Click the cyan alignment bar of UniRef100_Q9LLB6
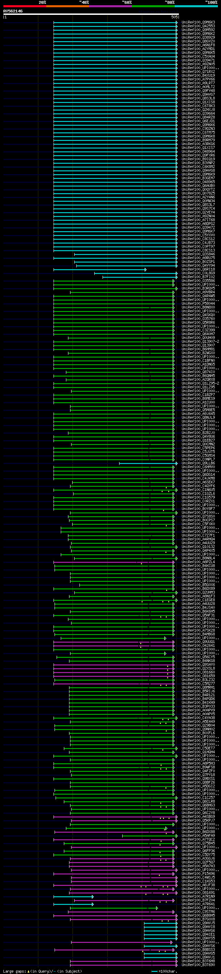Image resolution: width=221 pixels, height=974 pixels. (x=148, y=464)
